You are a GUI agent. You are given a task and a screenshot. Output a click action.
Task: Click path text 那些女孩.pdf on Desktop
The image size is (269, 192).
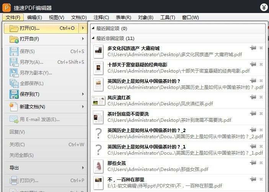click(x=158, y=169)
